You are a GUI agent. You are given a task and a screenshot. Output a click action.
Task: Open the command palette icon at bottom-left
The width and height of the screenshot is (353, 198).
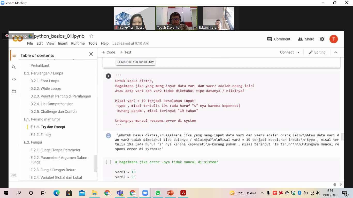(14, 176)
